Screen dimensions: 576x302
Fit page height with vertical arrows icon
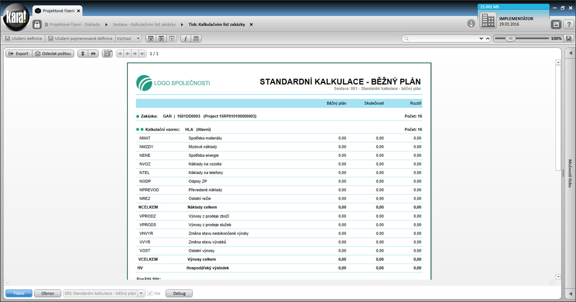point(83,54)
